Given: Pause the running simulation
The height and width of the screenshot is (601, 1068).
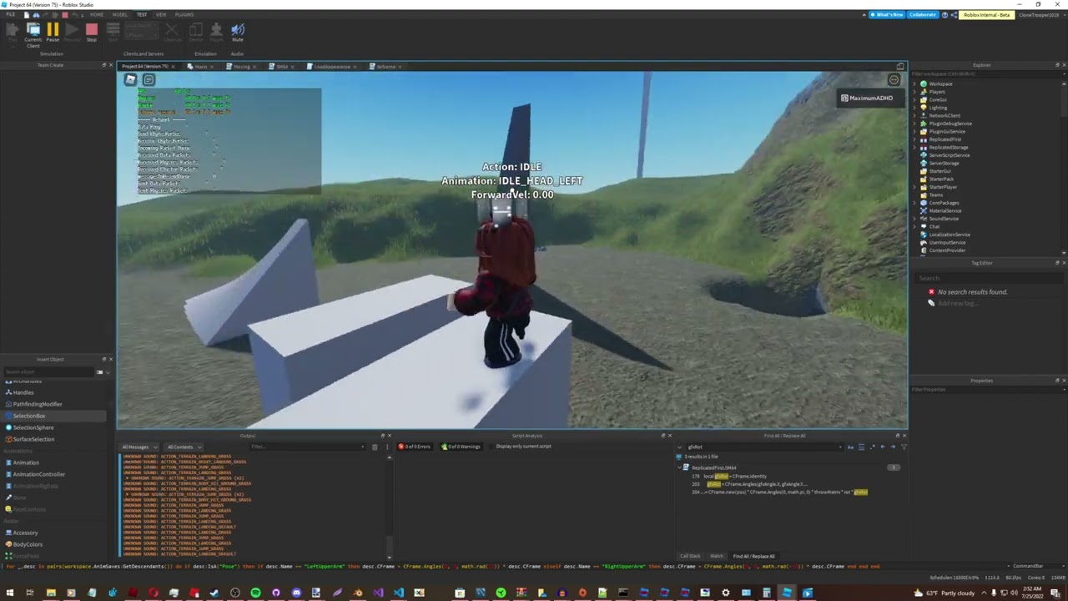Looking at the screenshot, I should pos(53,33).
